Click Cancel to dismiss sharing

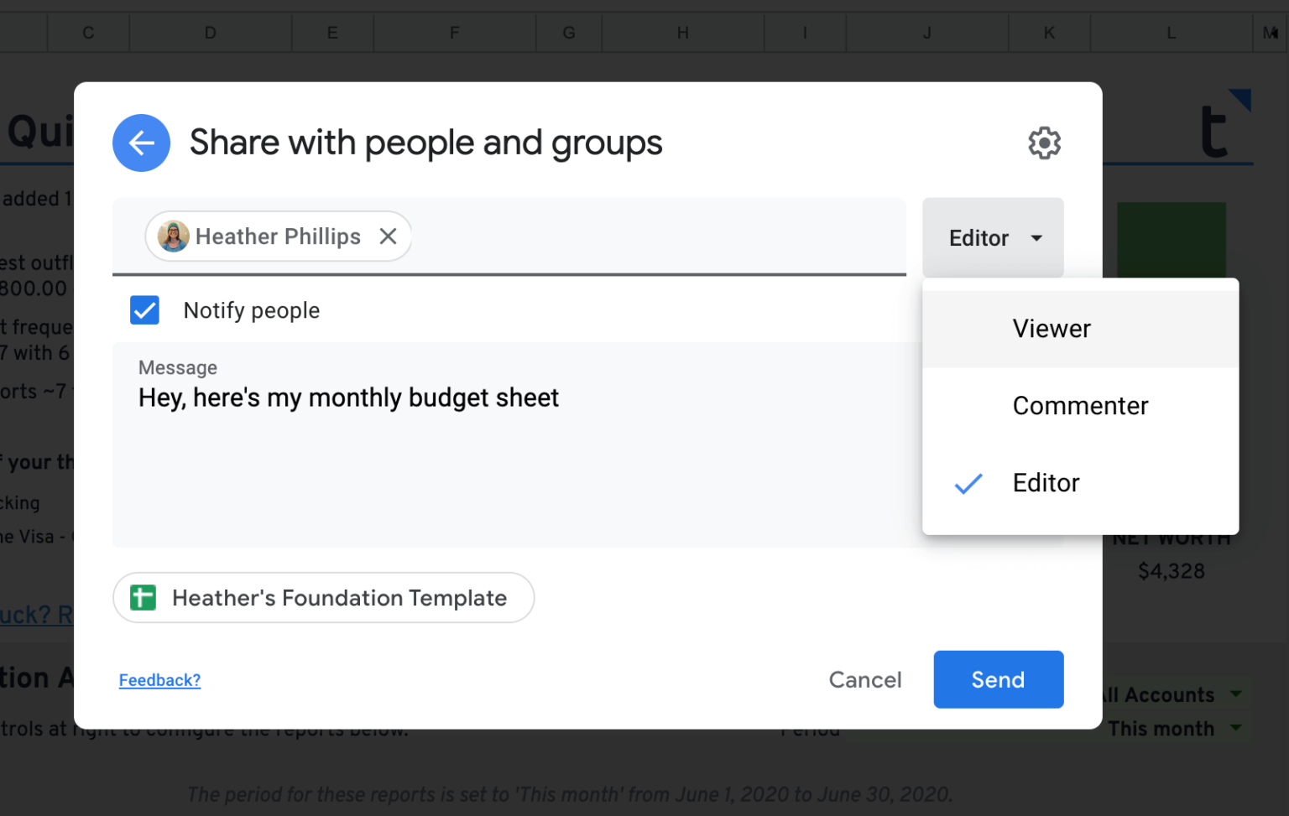pos(865,679)
